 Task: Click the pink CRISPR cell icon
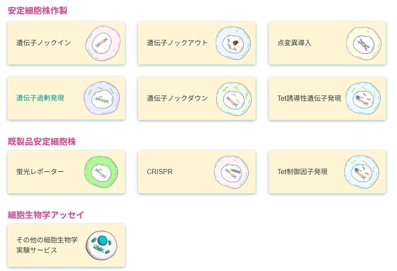[x=232, y=172]
